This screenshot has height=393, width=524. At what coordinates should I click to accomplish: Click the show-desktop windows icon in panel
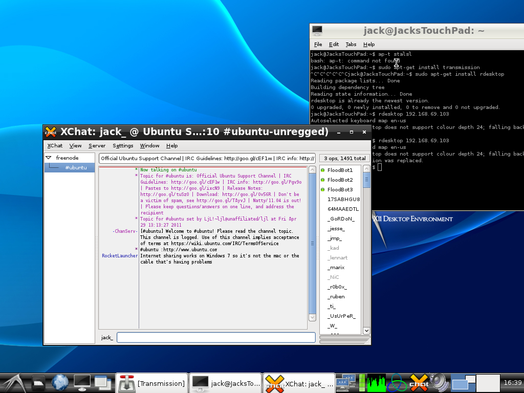coord(103,383)
